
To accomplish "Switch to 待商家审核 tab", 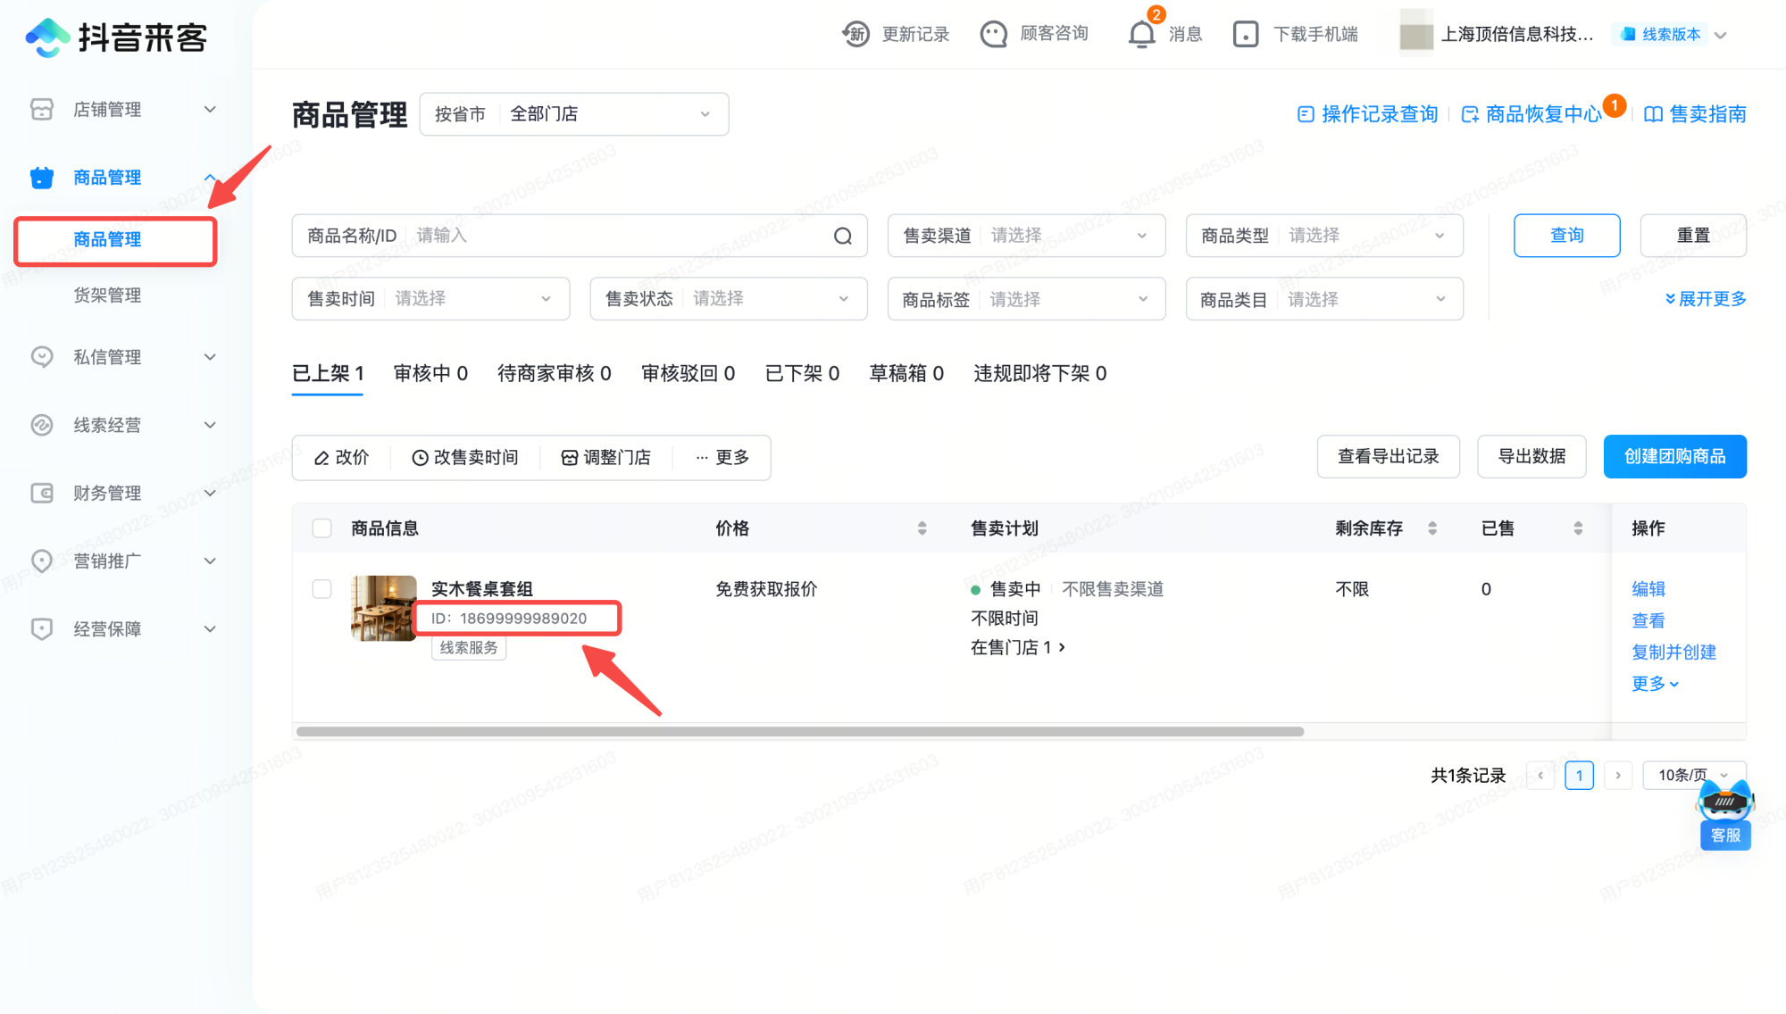I will (x=554, y=374).
